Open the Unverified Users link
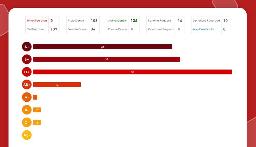This screenshot has height=147, width=256. click(37, 21)
